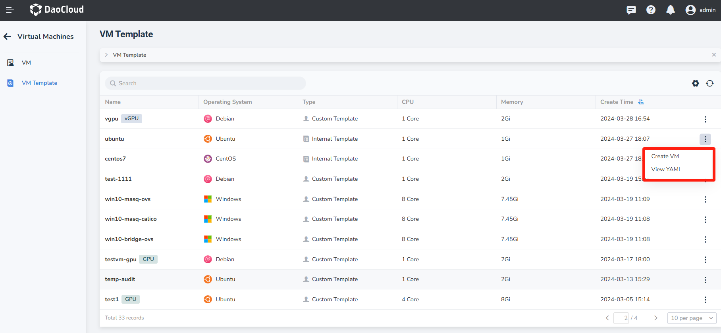Expand the VM Template info banner

pos(106,55)
